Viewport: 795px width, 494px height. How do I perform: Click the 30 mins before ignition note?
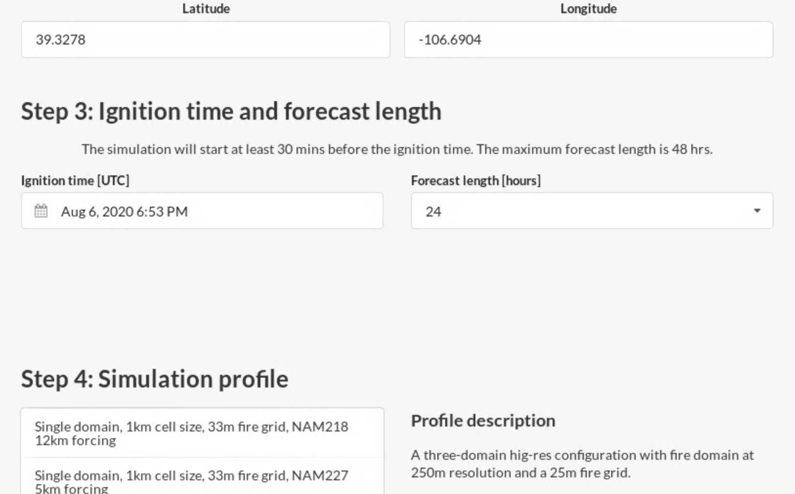(277, 149)
